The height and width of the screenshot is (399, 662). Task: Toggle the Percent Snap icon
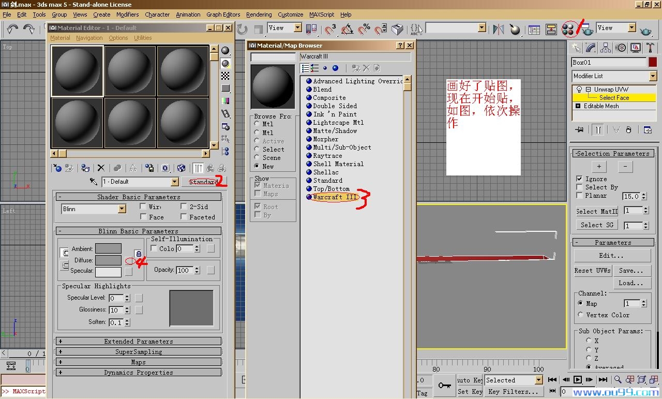[x=364, y=29]
